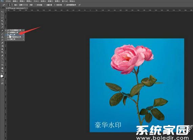Click the white foreground color swatch
The image size is (193, 140).
2,76
